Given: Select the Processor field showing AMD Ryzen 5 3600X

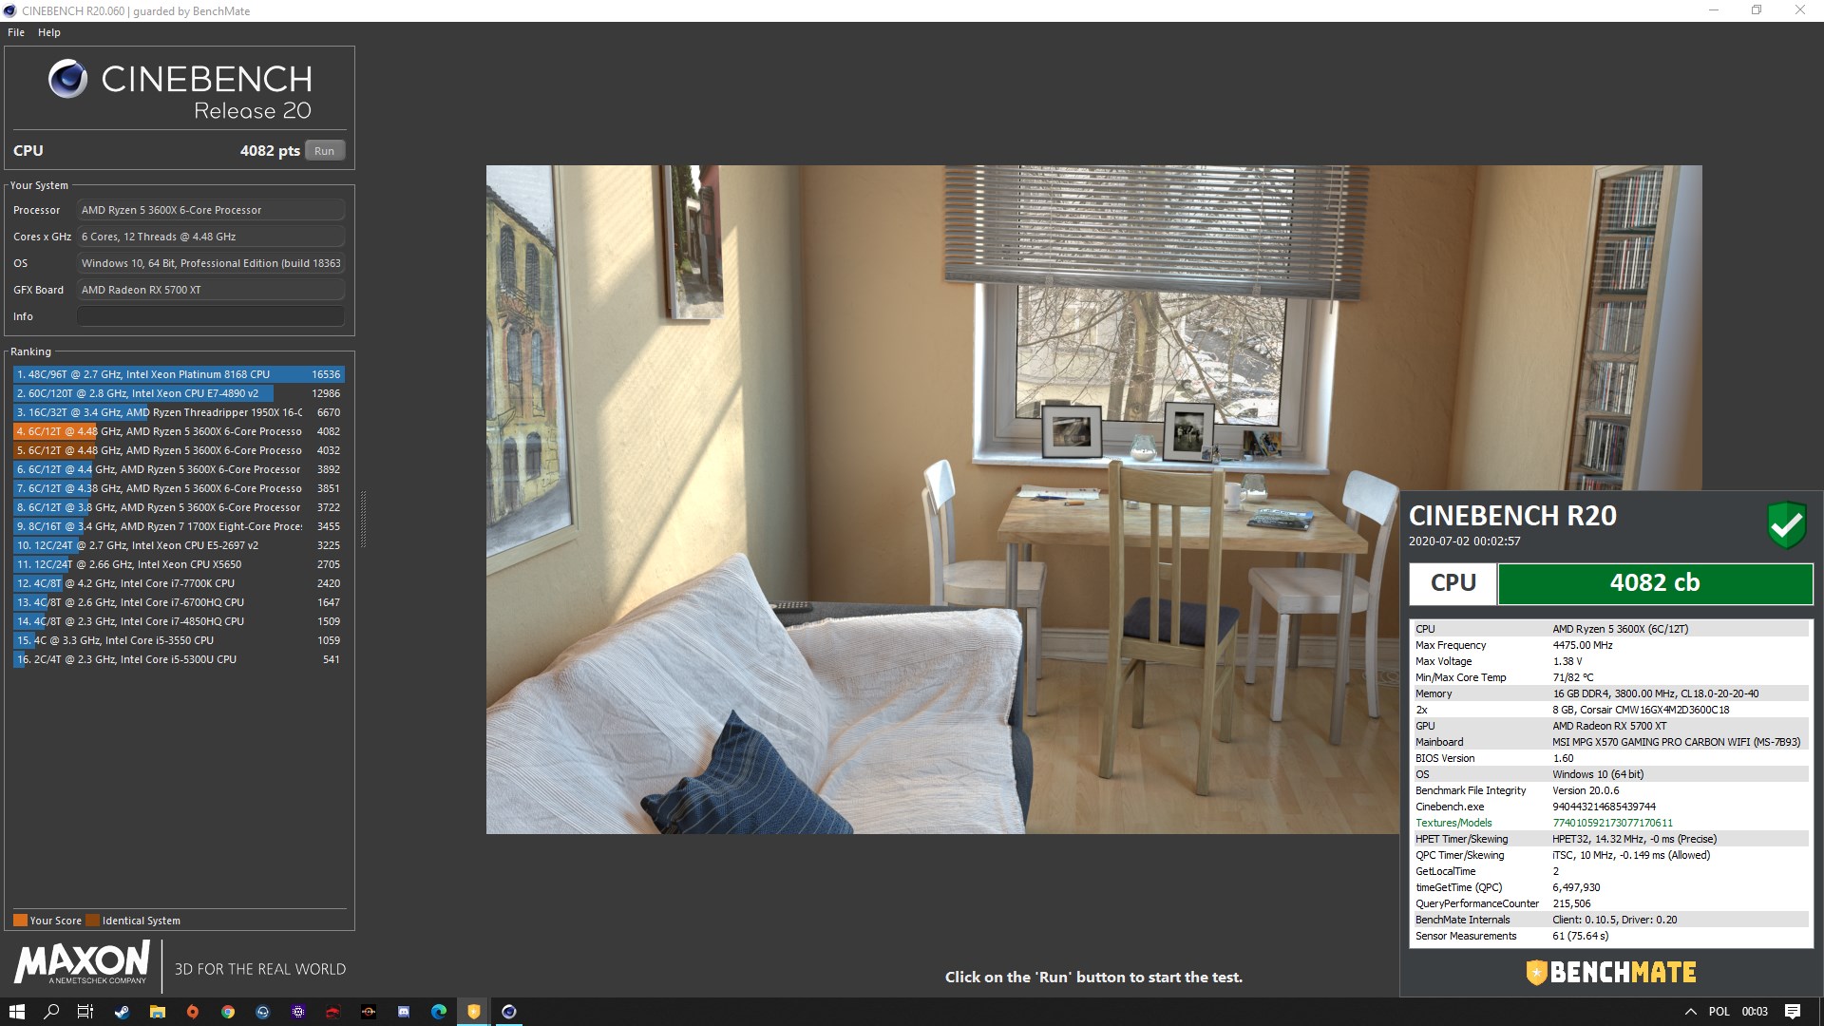Looking at the screenshot, I should click(x=210, y=210).
